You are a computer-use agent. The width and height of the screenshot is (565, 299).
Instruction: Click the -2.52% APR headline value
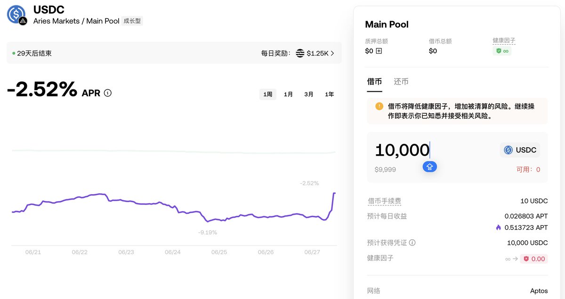click(42, 89)
